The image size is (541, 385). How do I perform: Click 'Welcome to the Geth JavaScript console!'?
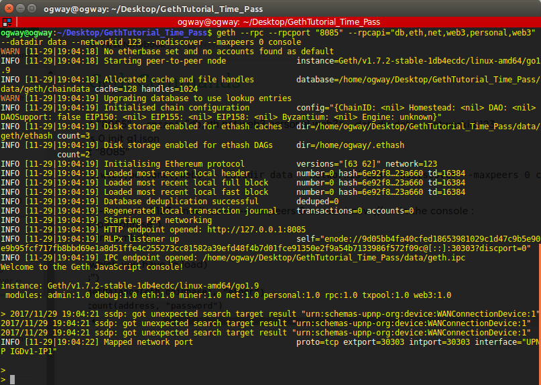click(92, 267)
